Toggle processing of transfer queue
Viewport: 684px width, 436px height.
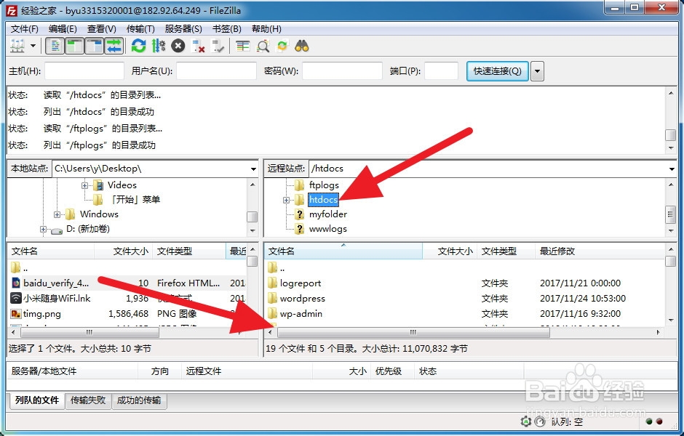(x=159, y=46)
